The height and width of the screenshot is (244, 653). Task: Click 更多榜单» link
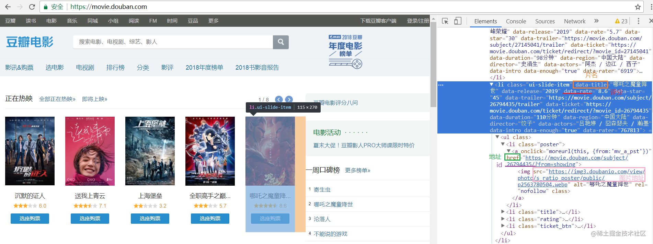tap(358, 170)
